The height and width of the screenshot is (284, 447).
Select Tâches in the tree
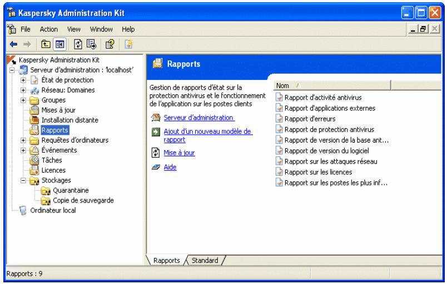pyautogui.click(x=52, y=160)
